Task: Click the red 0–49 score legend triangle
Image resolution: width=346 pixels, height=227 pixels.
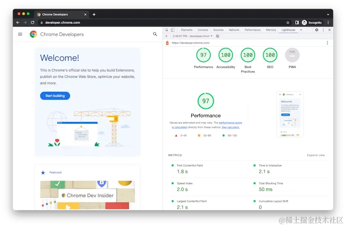Action: (x=176, y=136)
